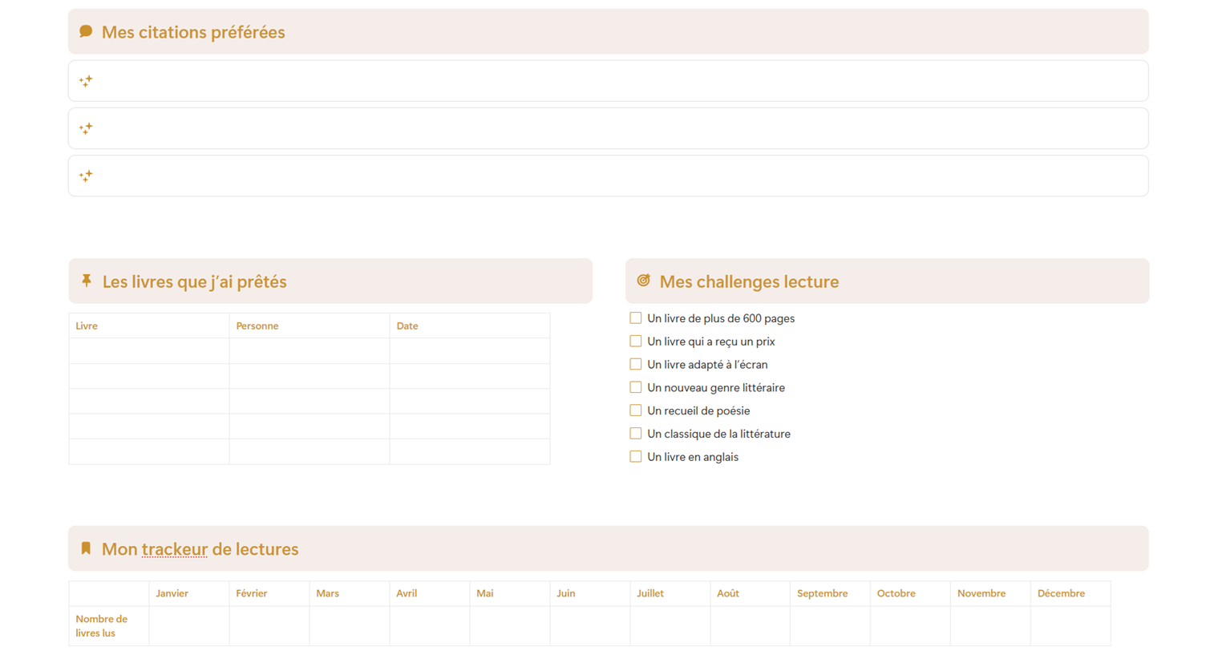Click the first empty cell under Personne
This screenshot has width=1218, height=659.
coord(310,351)
